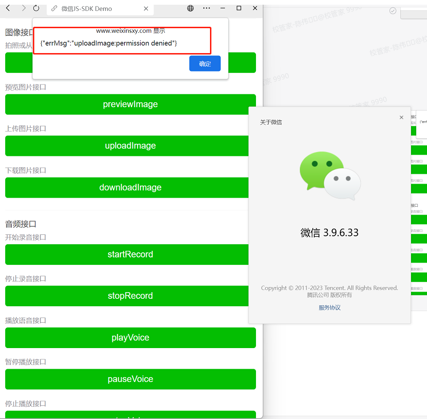This screenshot has width=427, height=419.
Task: Go forward in the WeChat browser
Action: pyautogui.click(x=23, y=8)
